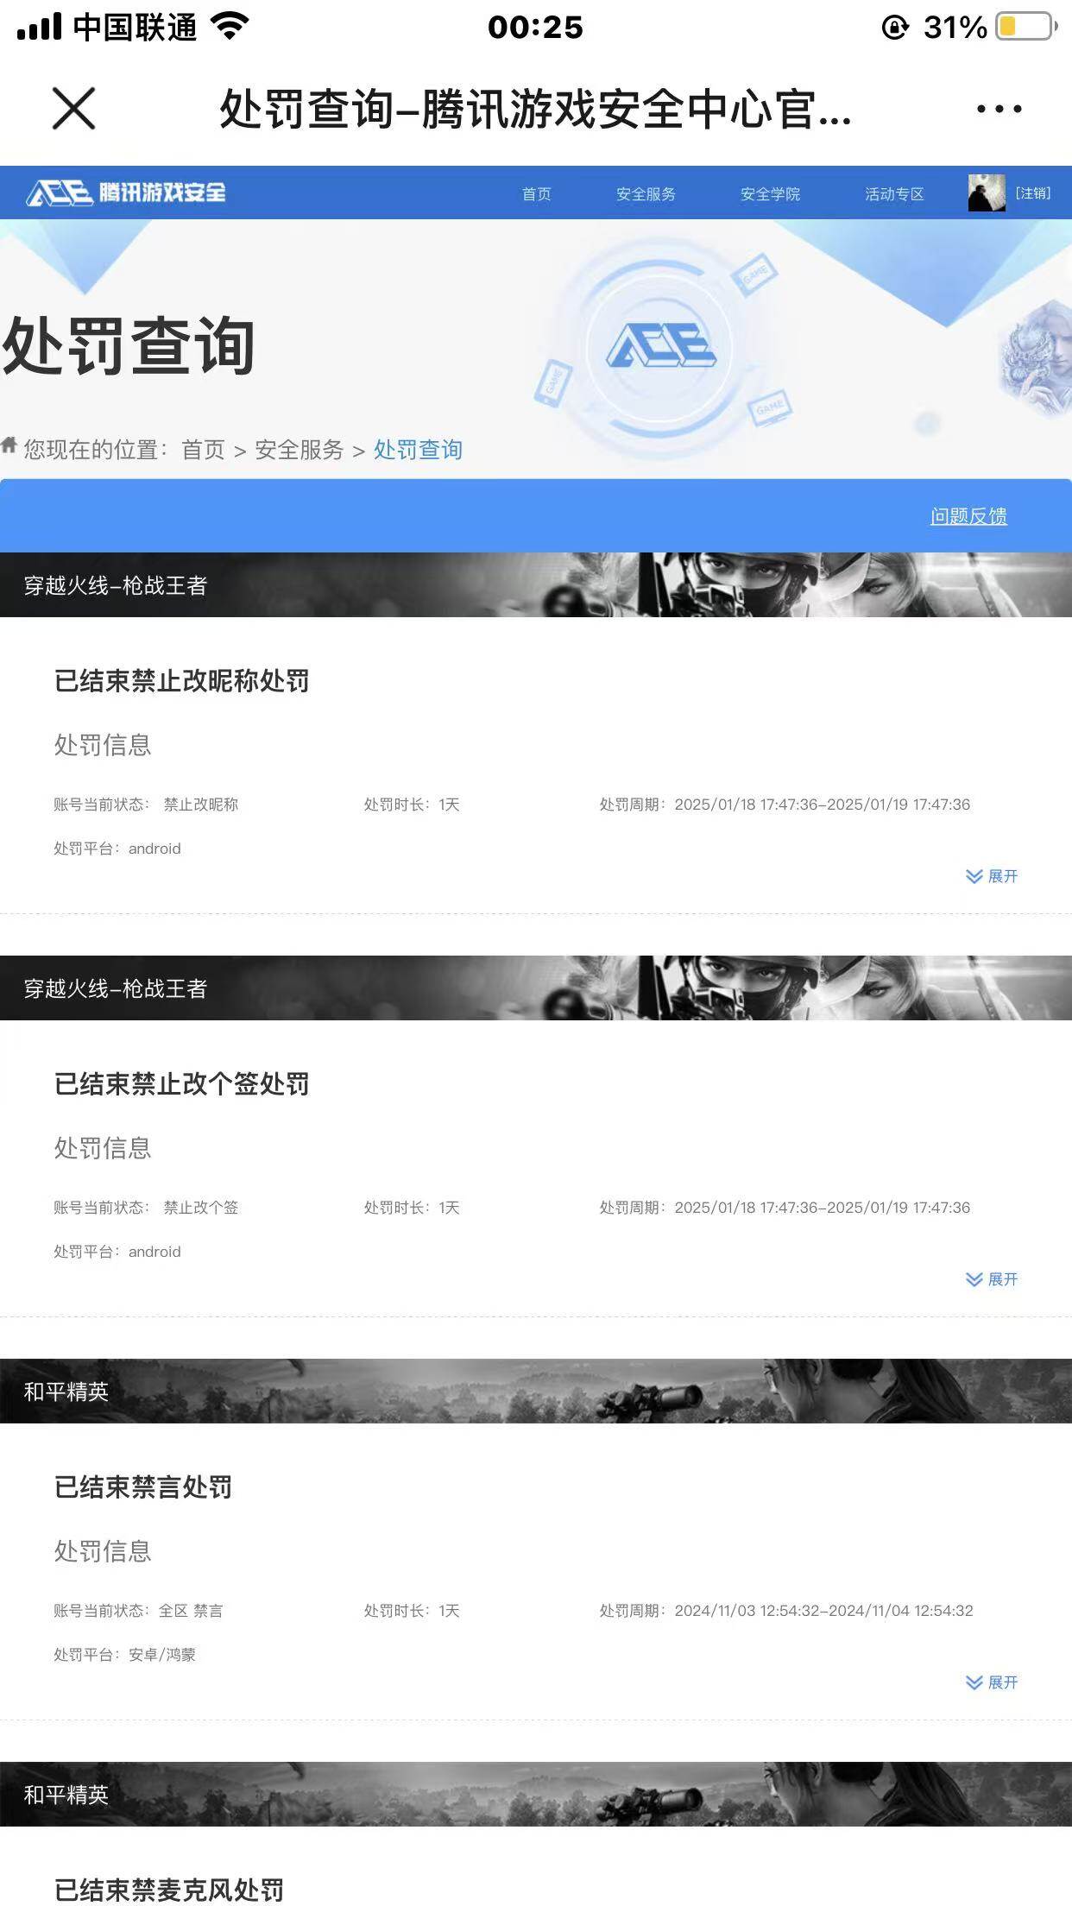Go to the 首页 nav tab
Image resolution: width=1072 pixels, height=1906 pixels.
(536, 193)
